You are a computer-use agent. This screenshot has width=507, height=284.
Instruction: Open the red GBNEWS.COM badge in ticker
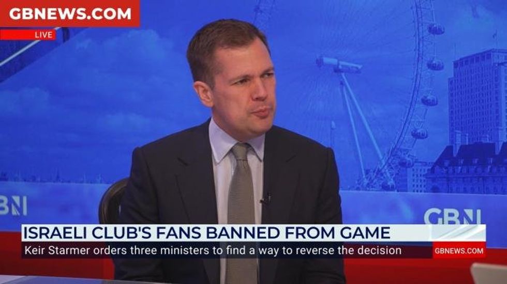459,251
